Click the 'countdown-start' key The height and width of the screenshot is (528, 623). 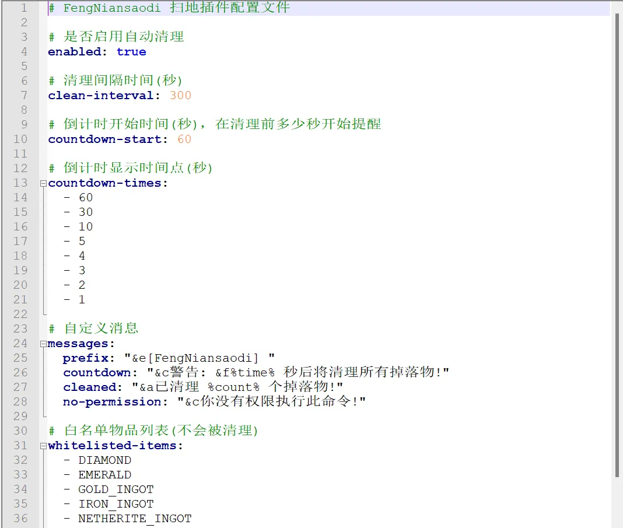click(105, 139)
